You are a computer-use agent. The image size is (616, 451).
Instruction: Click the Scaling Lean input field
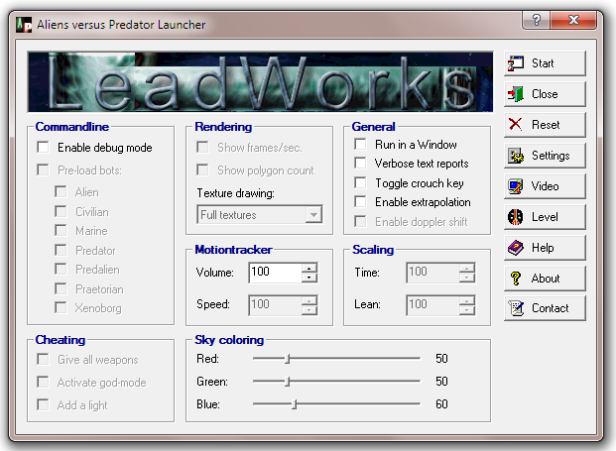(x=432, y=305)
